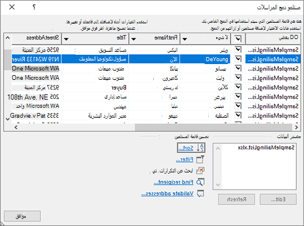Select the كلاين last name cell
Screen dimensions: 304x226
tap(205, 87)
